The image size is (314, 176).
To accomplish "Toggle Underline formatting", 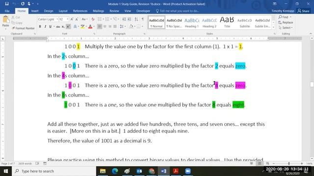I will pyautogui.click(x=50, y=26).
